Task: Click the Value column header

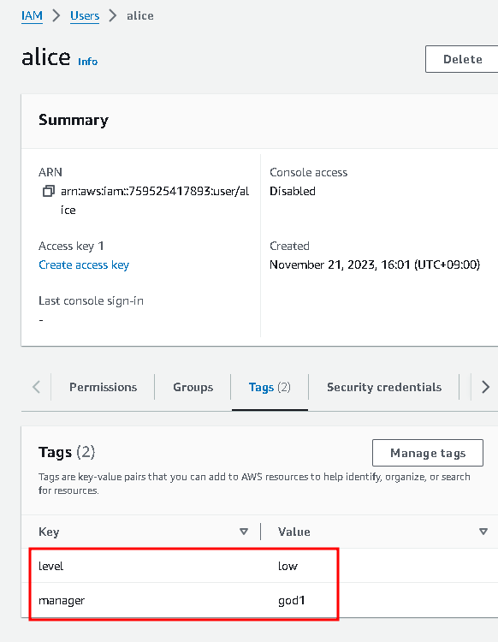Action: tap(293, 532)
